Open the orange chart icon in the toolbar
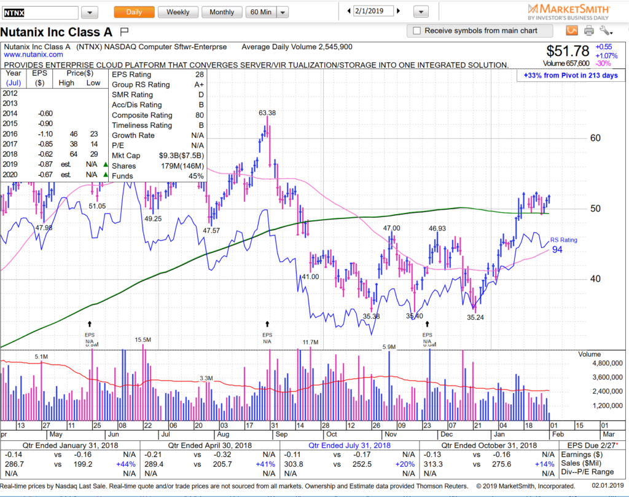Viewport: 629px width, 497px height. (572, 31)
